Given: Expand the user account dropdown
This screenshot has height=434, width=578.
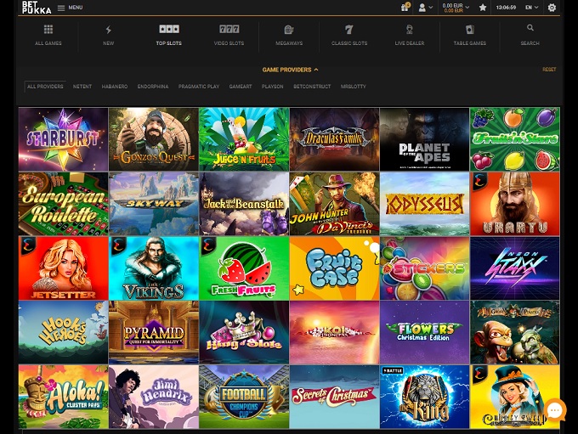Looking at the screenshot, I should [425, 8].
